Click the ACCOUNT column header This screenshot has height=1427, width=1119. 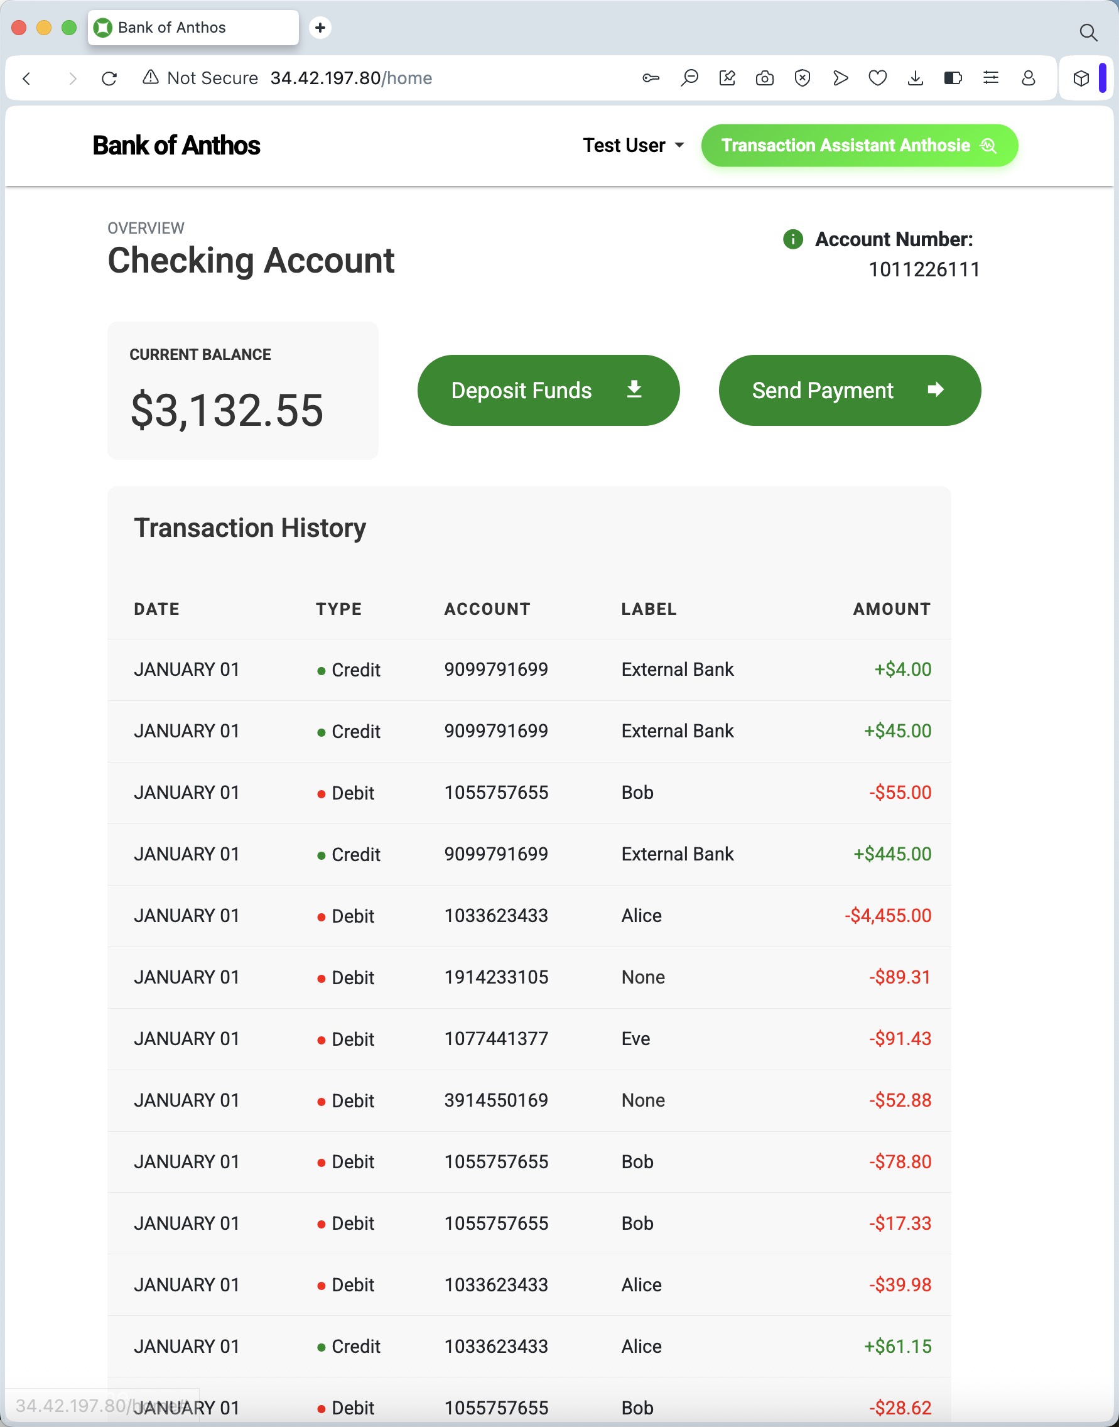[x=487, y=609]
